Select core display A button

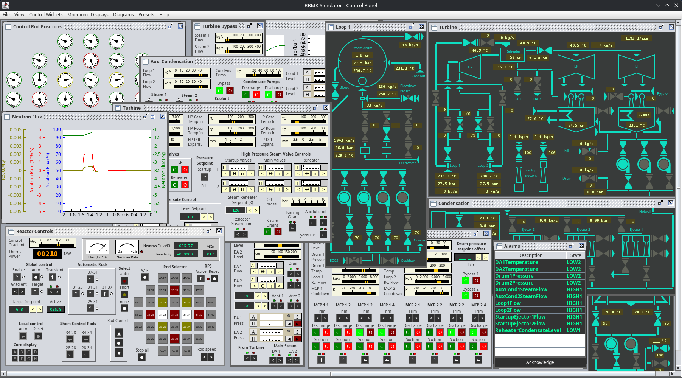click(15, 352)
